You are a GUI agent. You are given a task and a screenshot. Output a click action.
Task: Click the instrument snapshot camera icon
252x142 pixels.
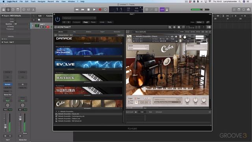(172, 37)
